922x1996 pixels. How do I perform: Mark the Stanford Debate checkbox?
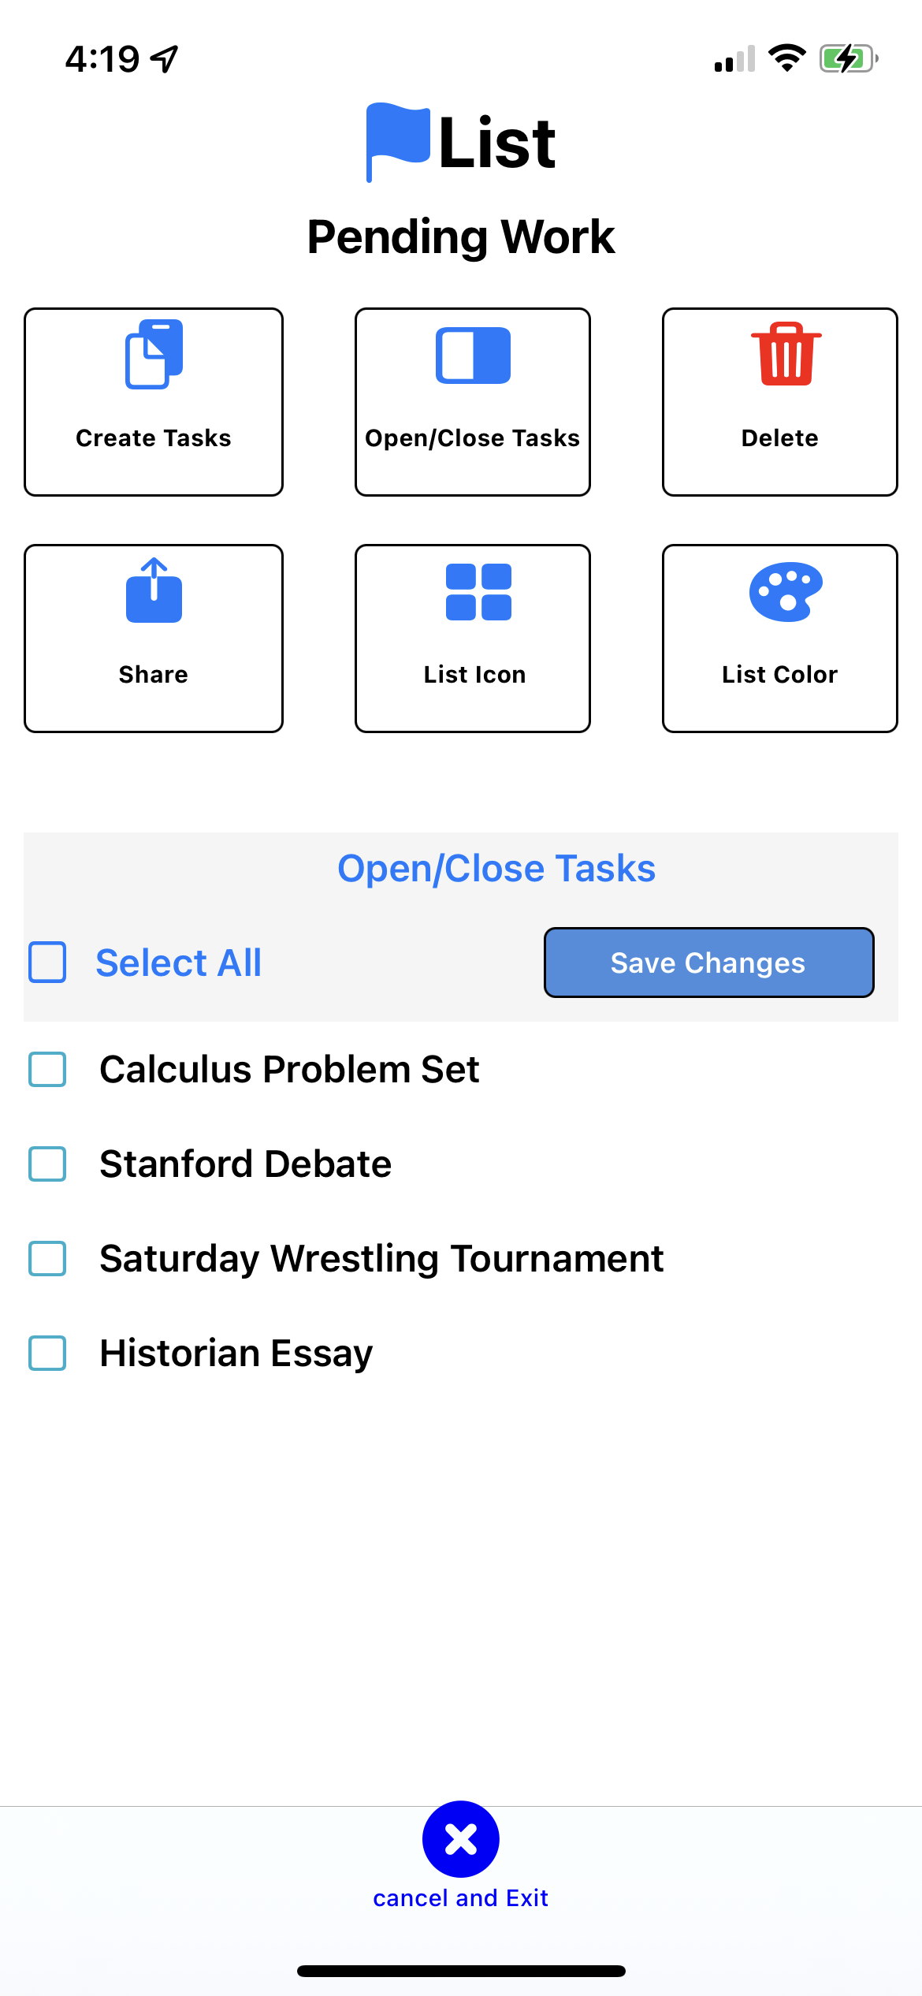47,1164
